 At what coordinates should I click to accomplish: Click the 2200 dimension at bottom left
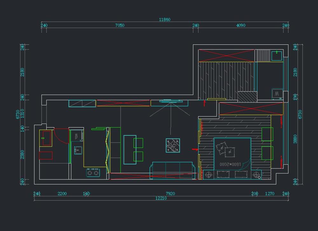(x=62, y=194)
